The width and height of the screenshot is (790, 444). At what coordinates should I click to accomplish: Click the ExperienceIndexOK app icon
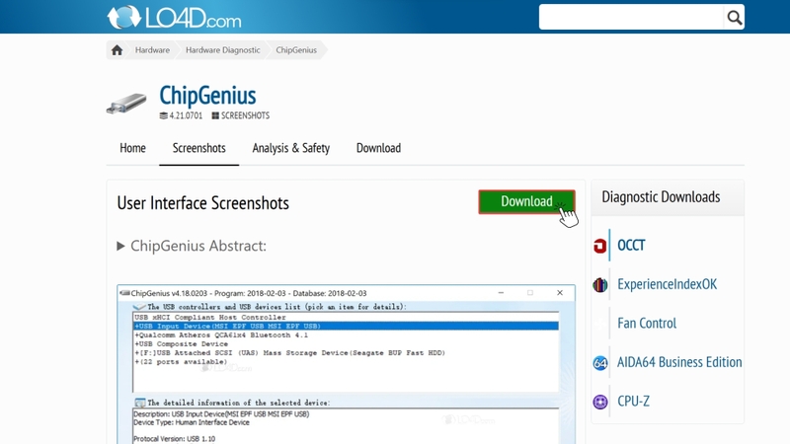(599, 285)
